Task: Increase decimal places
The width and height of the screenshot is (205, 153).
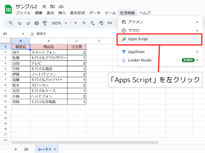Action: click(101, 23)
